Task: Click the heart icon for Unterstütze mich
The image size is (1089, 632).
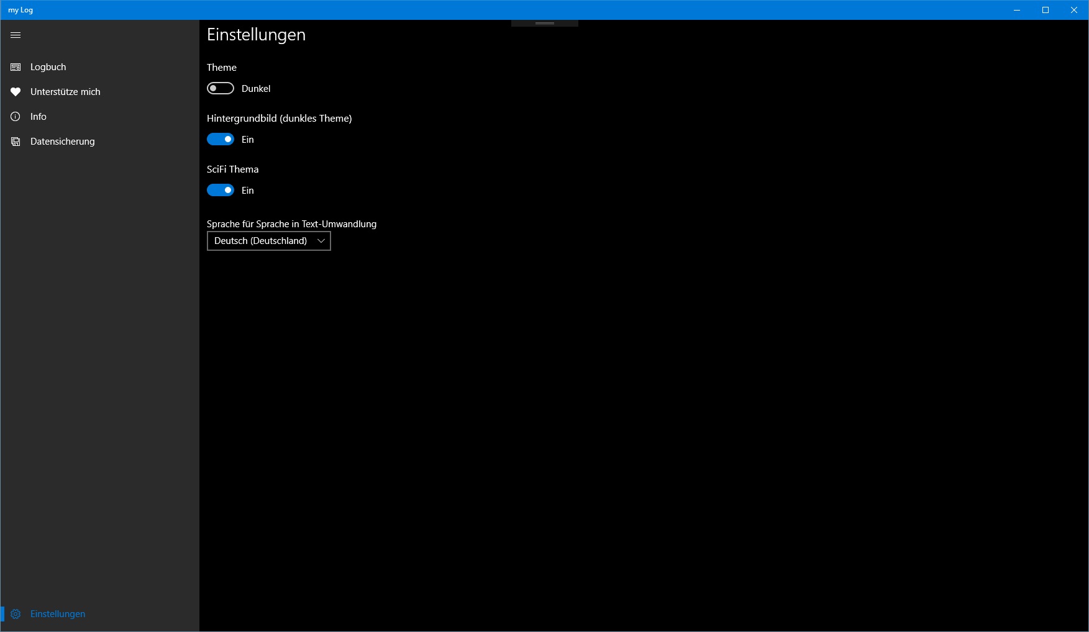Action: (x=16, y=92)
